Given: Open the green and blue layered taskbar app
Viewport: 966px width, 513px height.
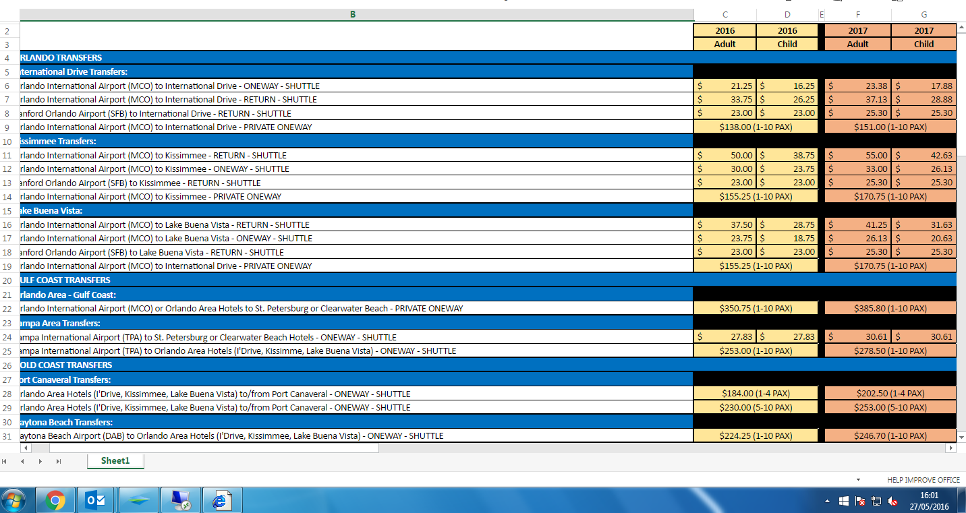Looking at the screenshot, I should 139,501.
